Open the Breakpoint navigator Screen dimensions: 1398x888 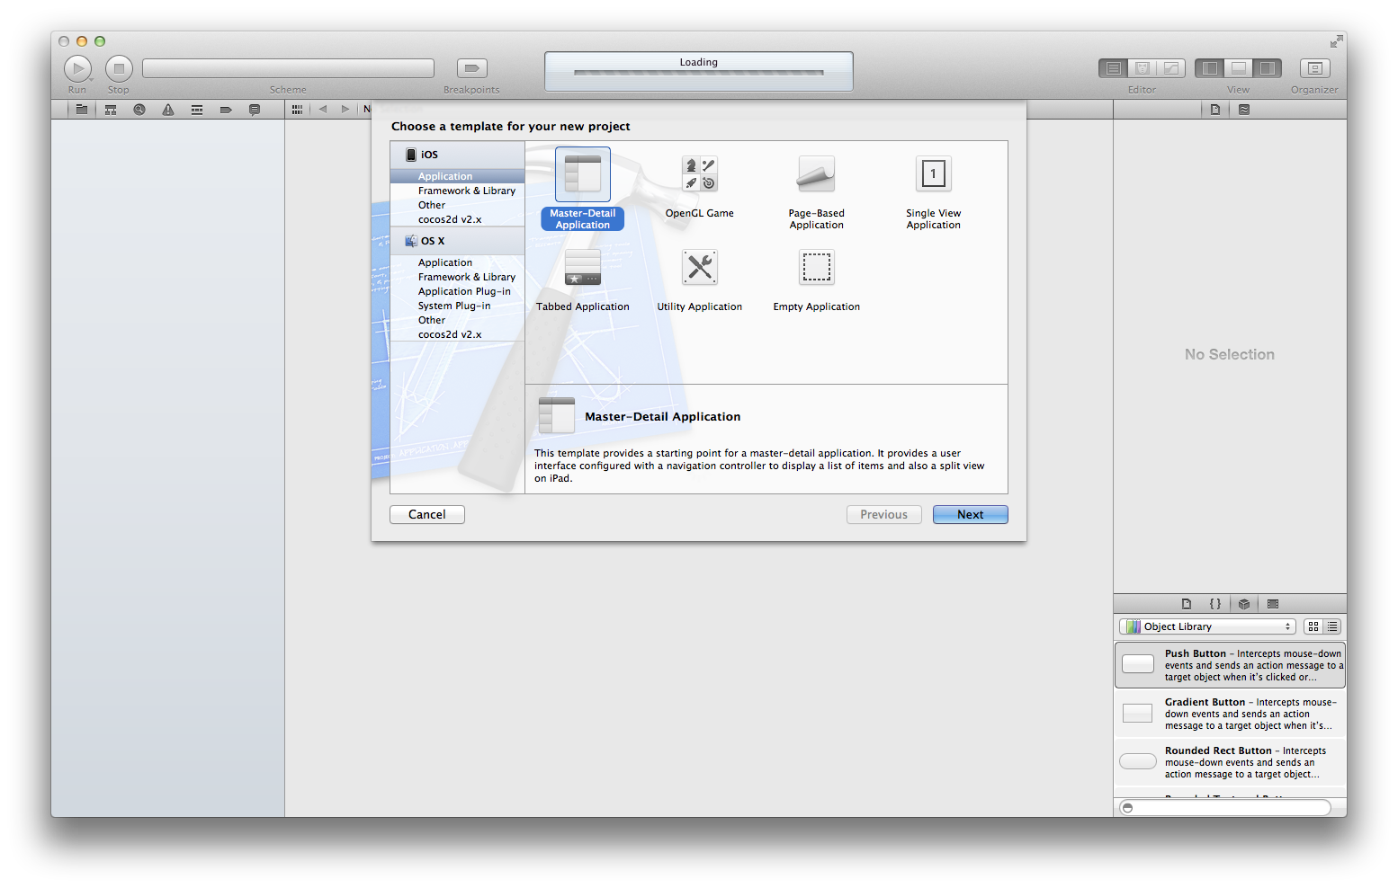(226, 110)
